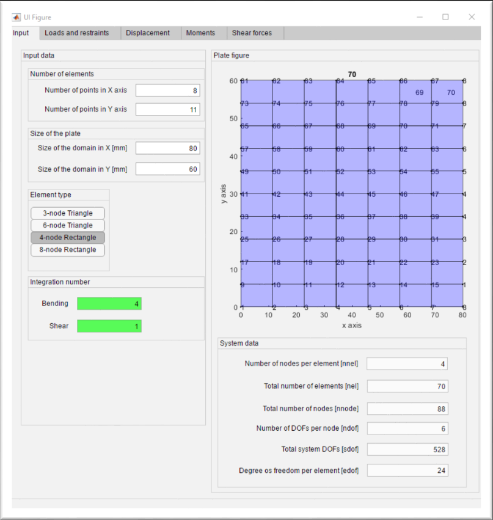Switch to the Loads and restraints tab

[78, 33]
